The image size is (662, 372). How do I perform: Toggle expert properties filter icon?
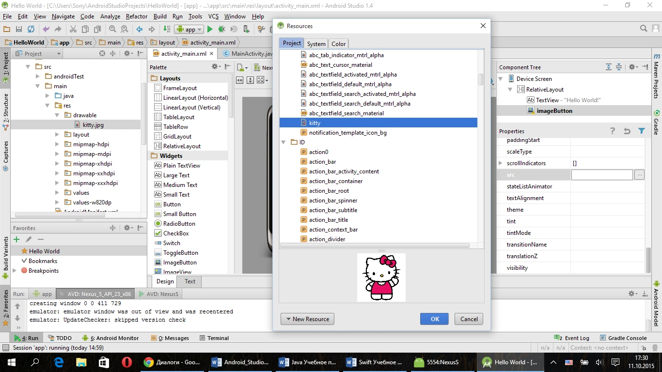pos(642,131)
